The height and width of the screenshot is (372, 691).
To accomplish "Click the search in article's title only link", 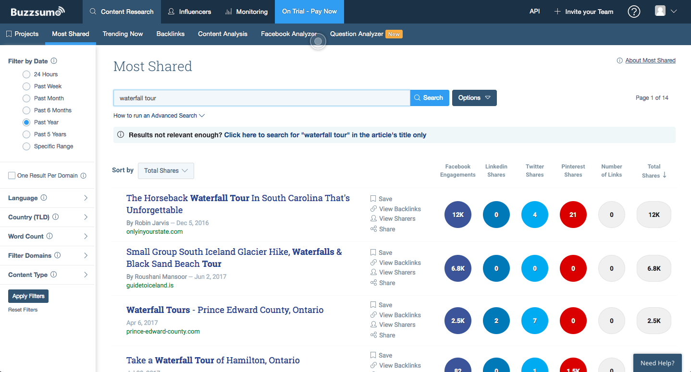I will [325, 135].
